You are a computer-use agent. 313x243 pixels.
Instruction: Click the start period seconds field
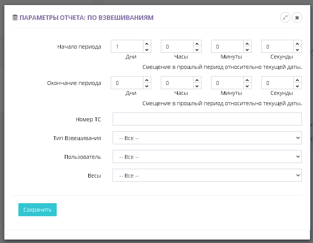[277, 47]
